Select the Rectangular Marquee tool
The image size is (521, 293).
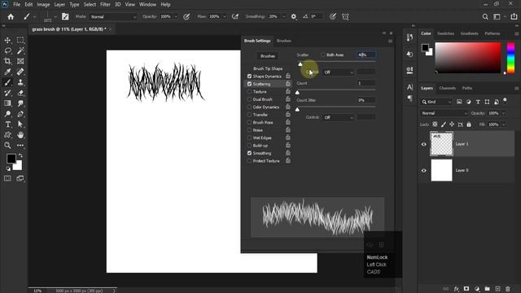point(20,40)
